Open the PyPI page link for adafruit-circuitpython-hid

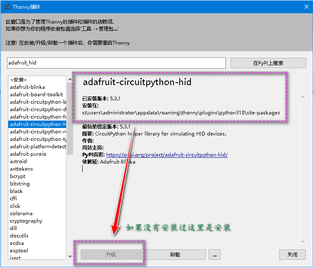click(167, 155)
